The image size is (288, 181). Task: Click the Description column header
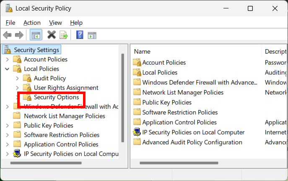(275, 51)
